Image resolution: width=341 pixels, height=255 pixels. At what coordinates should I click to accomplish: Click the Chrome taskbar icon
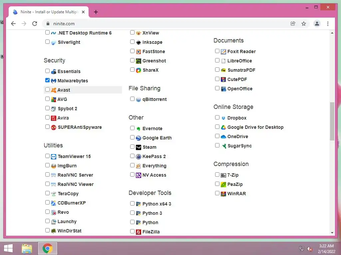pyautogui.click(x=47, y=248)
